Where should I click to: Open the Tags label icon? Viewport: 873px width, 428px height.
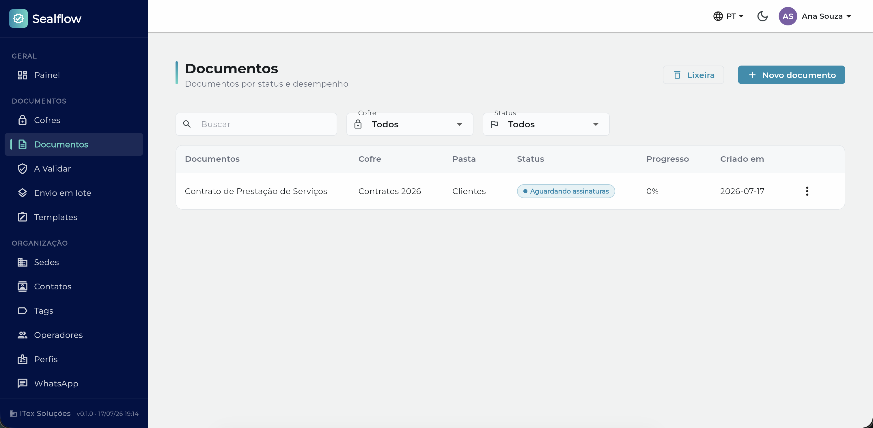click(22, 311)
